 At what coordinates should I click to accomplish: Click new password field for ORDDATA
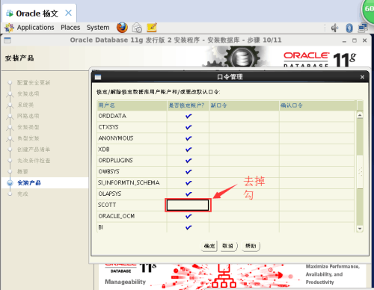pos(244,116)
